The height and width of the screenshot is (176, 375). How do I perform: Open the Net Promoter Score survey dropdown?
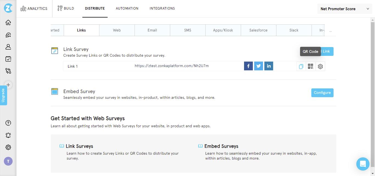tap(345, 8)
